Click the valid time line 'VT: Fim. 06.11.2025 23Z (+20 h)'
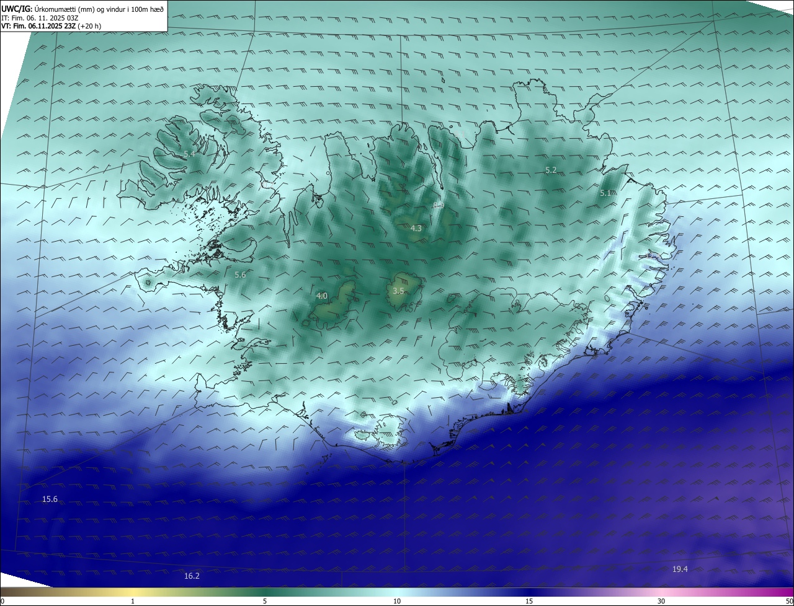The height and width of the screenshot is (606, 794). point(51,26)
